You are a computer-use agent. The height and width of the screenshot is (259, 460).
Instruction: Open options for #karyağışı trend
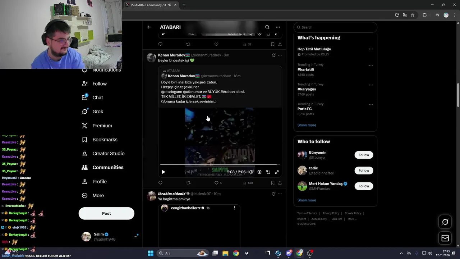tap(371, 85)
